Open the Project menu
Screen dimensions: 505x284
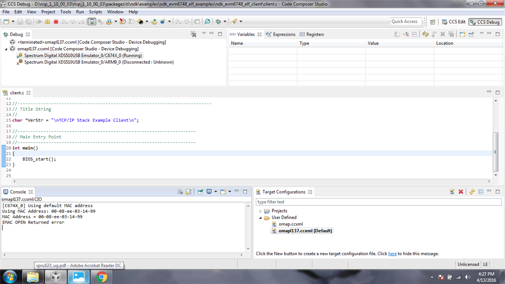coord(48,12)
